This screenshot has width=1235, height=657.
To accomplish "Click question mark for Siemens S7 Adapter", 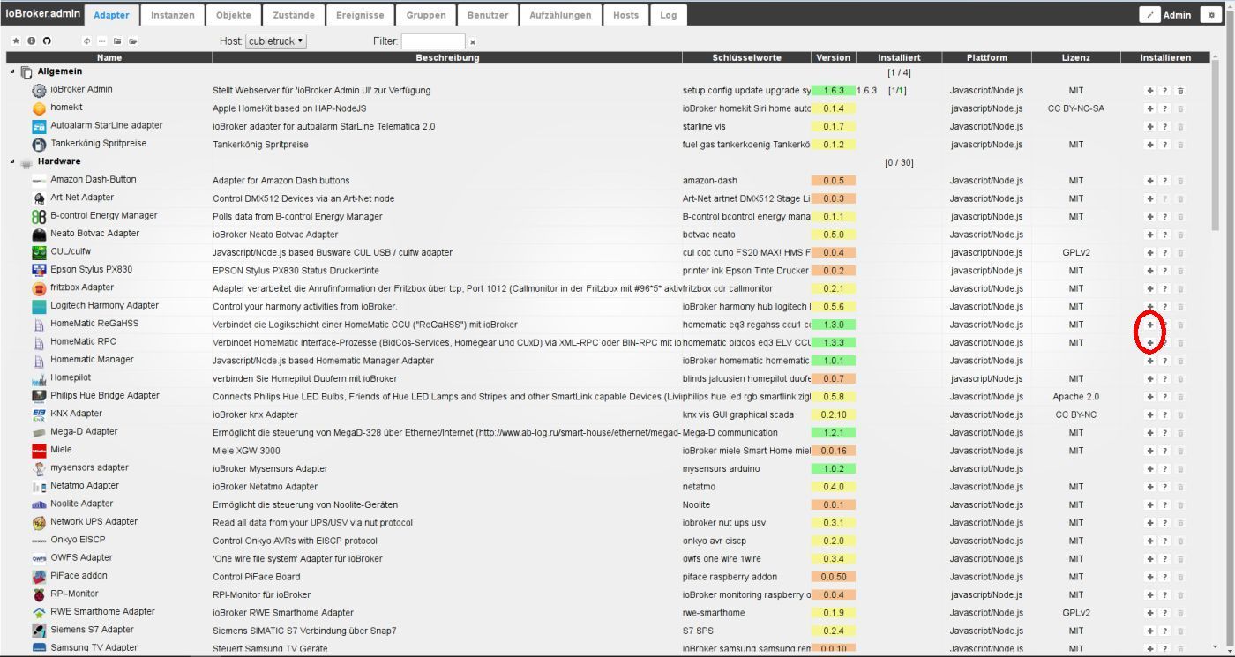I will (x=1164, y=631).
